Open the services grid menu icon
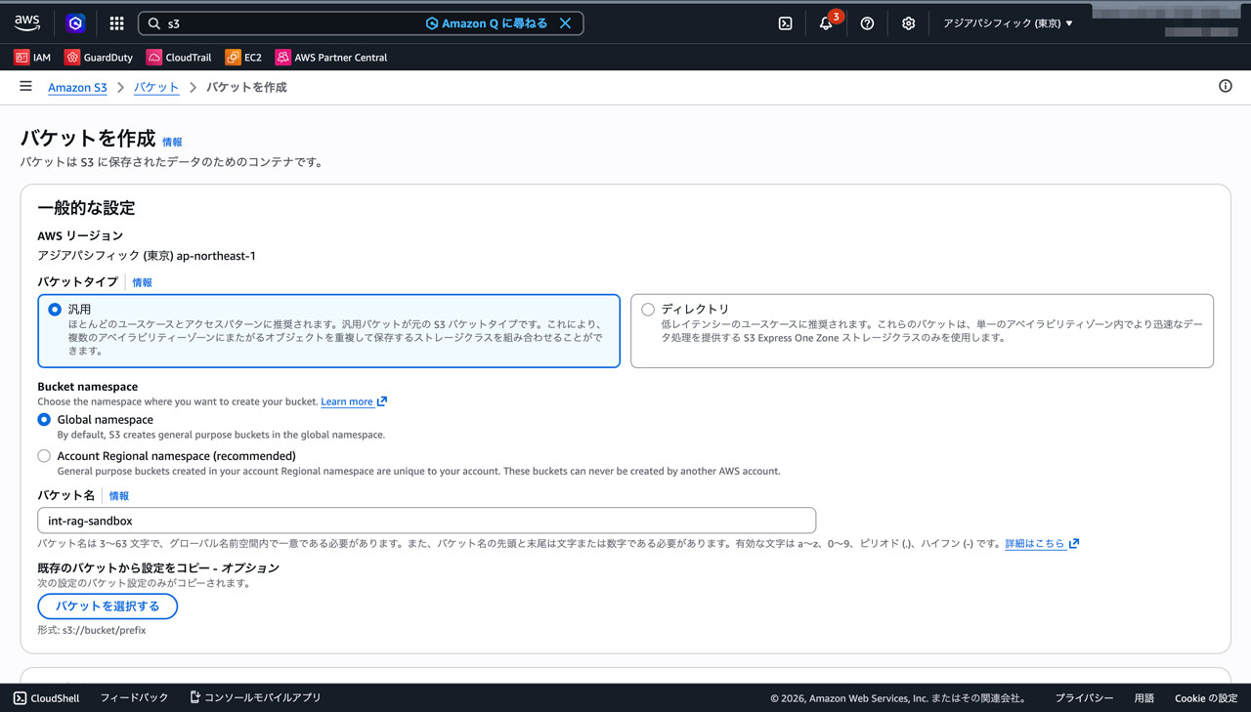This screenshot has width=1251, height=712. tap(116, 23)
